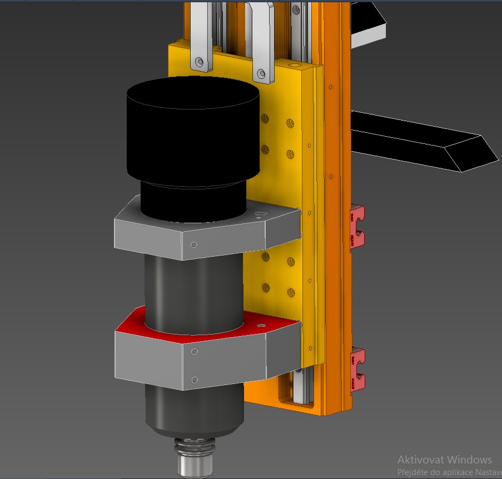The height and width of the screenshot is (479, 502).
Task: Click the screw hole on upper clamp front
Action: click(x=193, y=245)
